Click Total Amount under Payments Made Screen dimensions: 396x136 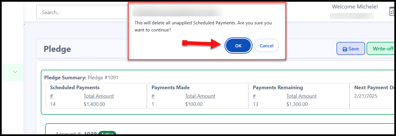(x=200, y=96)
